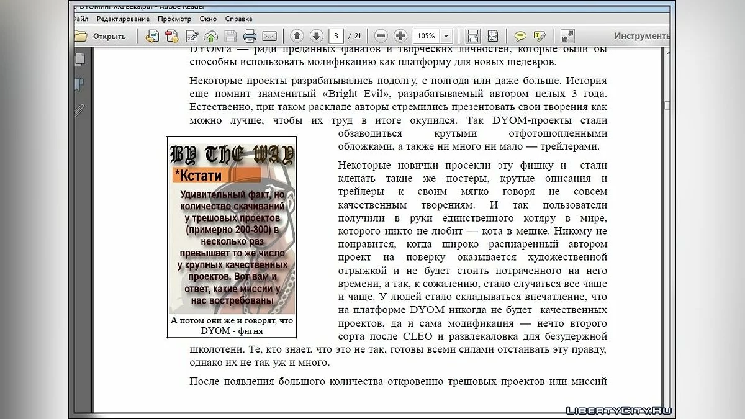The height and width of the screenshot is (419, 745).
Task: Open the Редактирование menu
Action: coord(117,19)
